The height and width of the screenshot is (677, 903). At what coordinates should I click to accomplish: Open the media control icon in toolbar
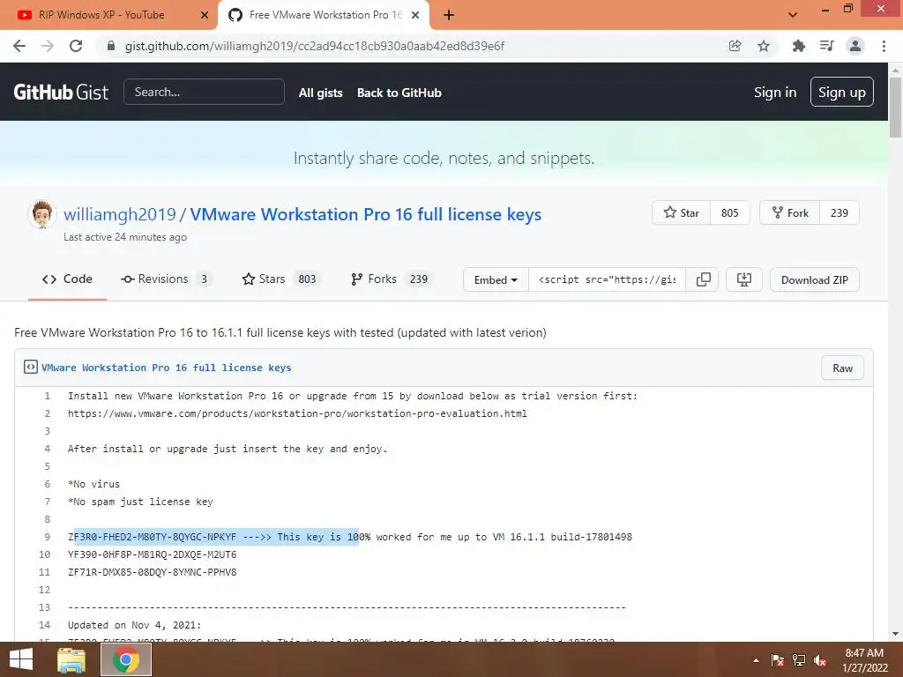tap(826, 46)
